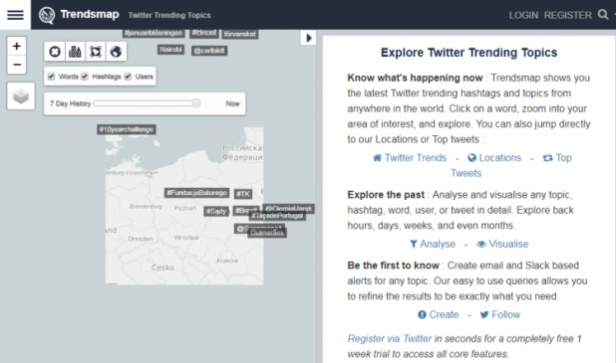Open the search magnifier icon
Screen dimensions: 616x363
pyautogui.click(x=603, y=15)
